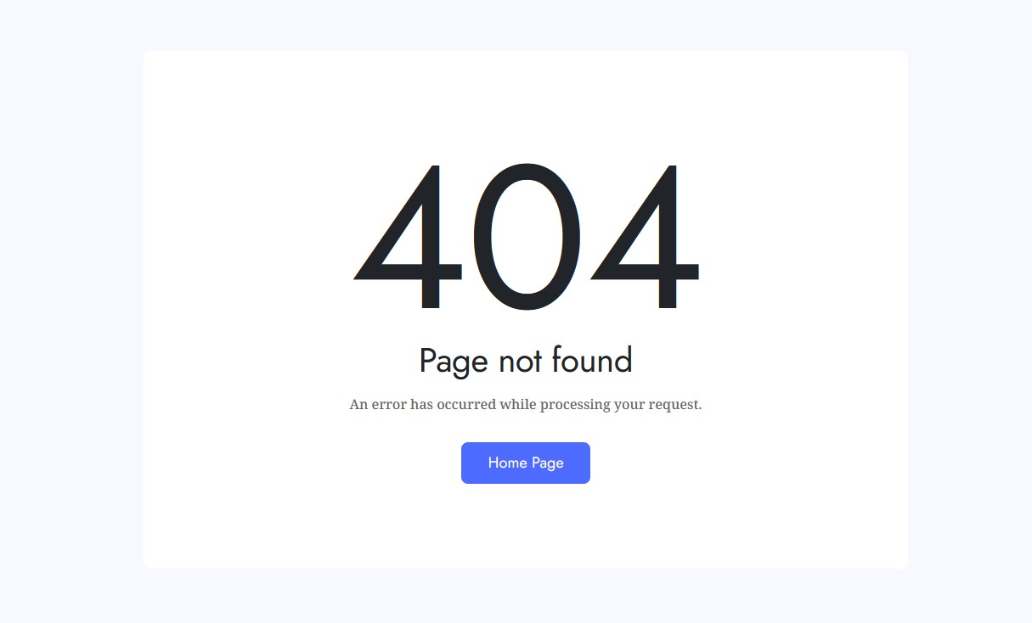Click the word Page on blue button
The width and height of the screenshot is (1032, 623).
(548, 463)
